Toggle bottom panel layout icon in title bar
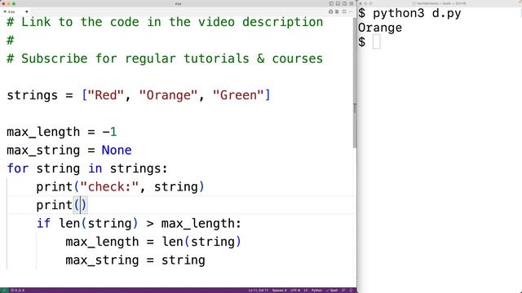The image size is (522, 293). coord(338,3)
